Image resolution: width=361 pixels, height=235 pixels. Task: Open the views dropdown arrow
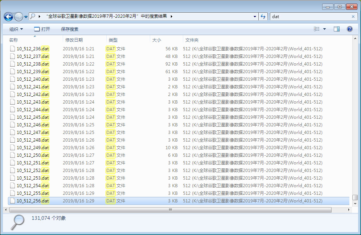(x=324, y=29)
